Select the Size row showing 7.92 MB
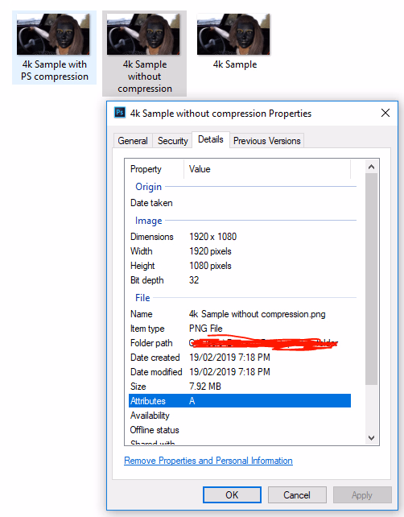 pos(240,387)
